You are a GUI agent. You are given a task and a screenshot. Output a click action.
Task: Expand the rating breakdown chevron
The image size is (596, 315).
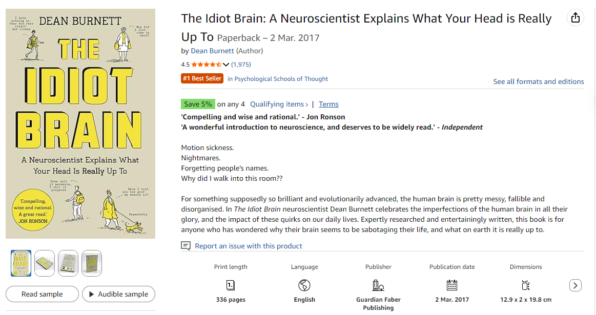tap(226, 65)
